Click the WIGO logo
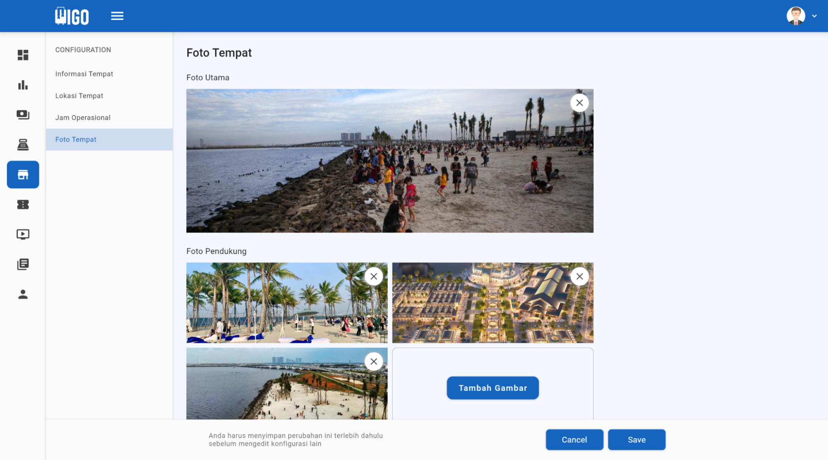This screenshot has width=828, height=460. [71, 16]
